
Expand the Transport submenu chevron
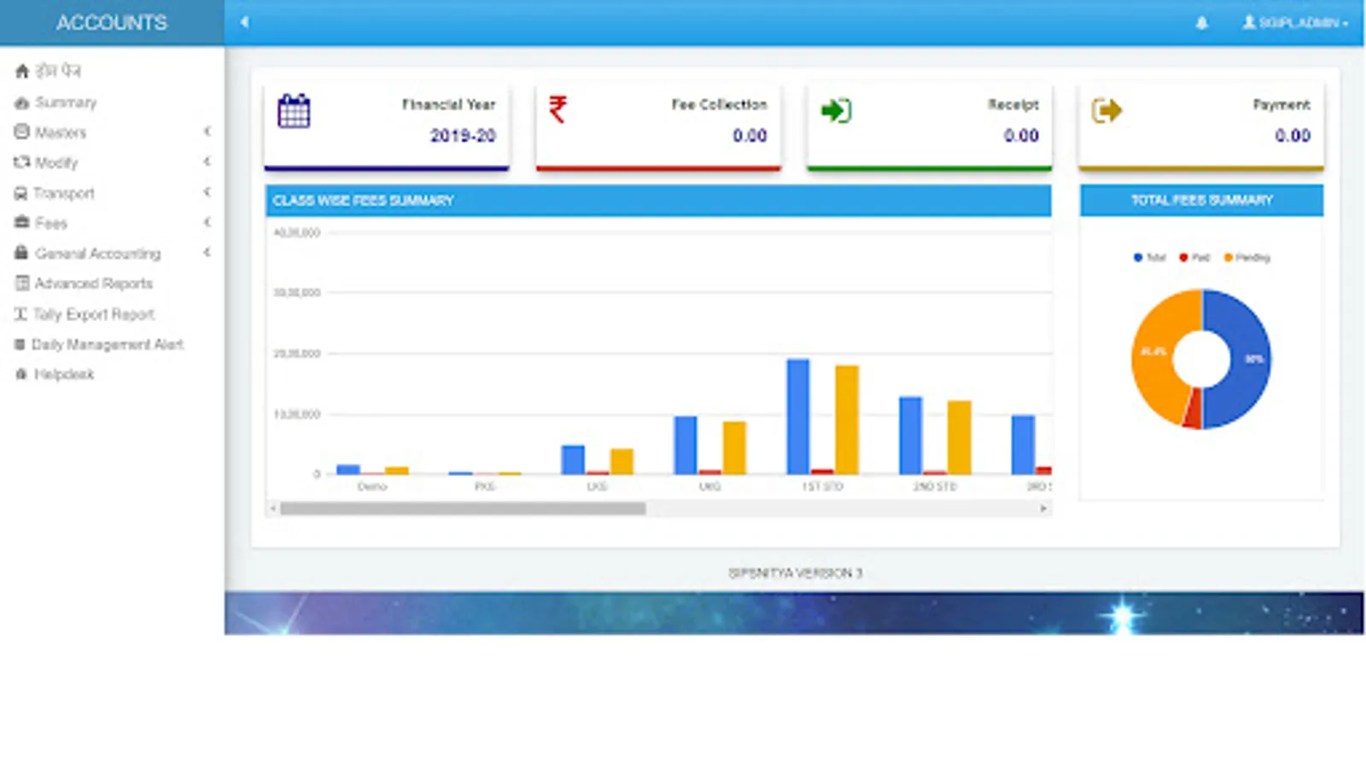pos(207,192)
